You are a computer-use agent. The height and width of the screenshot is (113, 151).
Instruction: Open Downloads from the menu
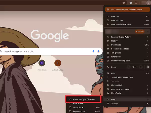(127, 45)
